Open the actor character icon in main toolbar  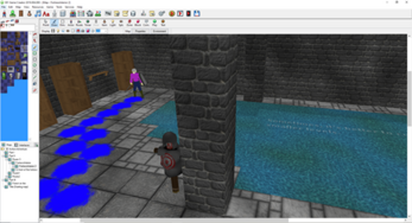(x=5, y=13)
